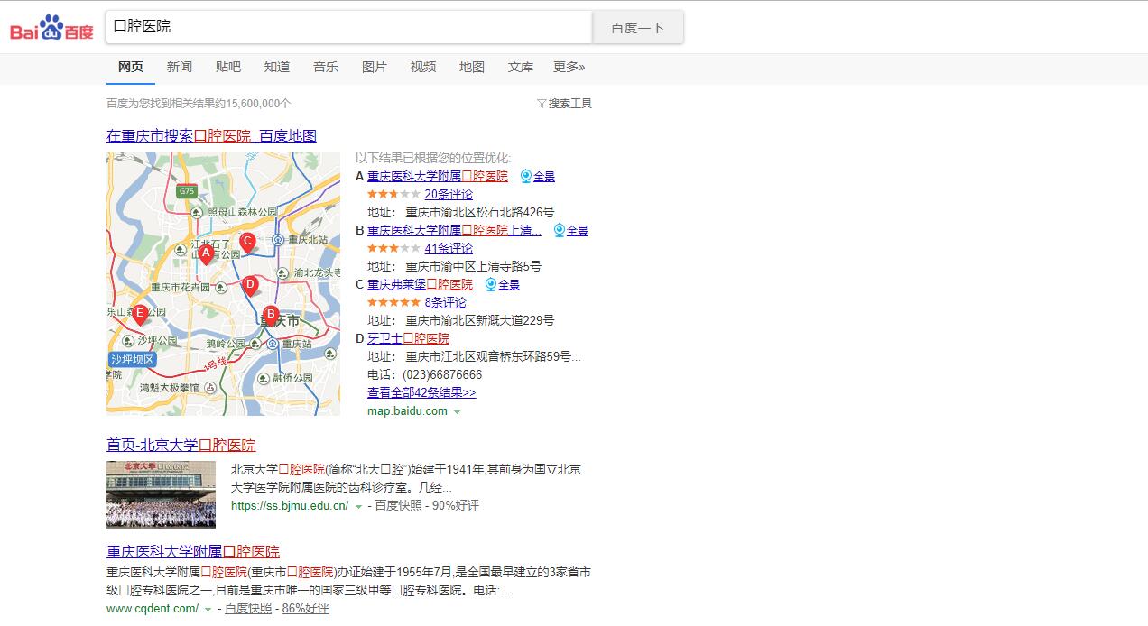Click map marker A pin
Screen dimensions: 1148x626
pos(206,254)
